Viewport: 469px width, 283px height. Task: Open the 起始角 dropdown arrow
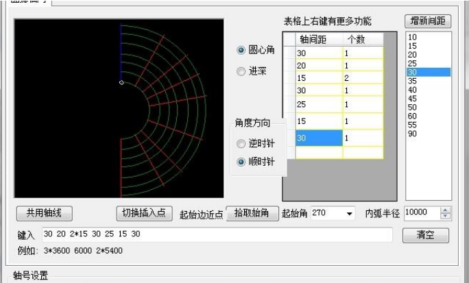coord(349,213)
